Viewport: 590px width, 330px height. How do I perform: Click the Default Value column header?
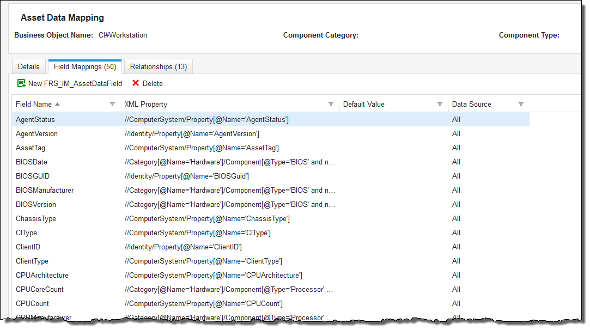pyautogui.click(x=363, y=104)
